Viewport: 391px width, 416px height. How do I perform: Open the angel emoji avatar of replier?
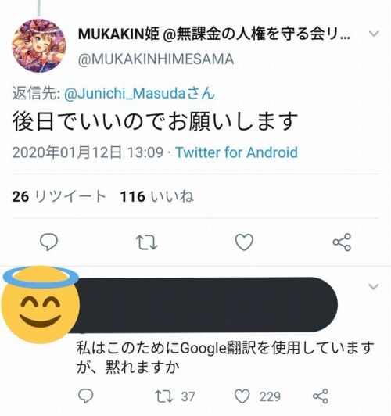click(41, 304)
